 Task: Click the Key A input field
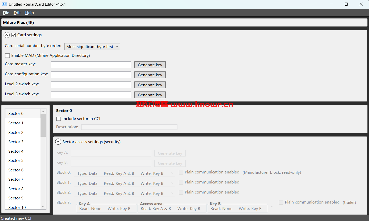pos(111,153)
